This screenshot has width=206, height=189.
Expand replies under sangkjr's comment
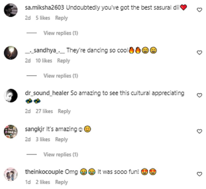pyautogui.click(x=61, y=154)
